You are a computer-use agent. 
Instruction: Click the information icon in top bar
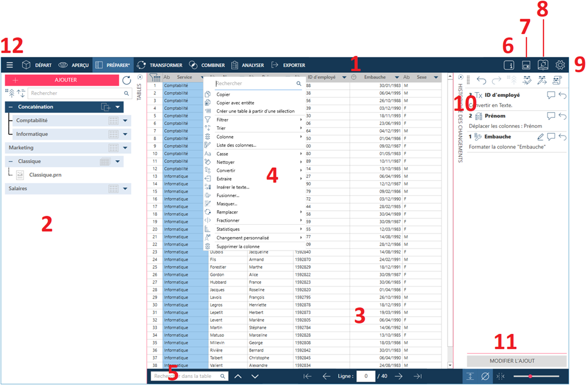tap(509, 65)
